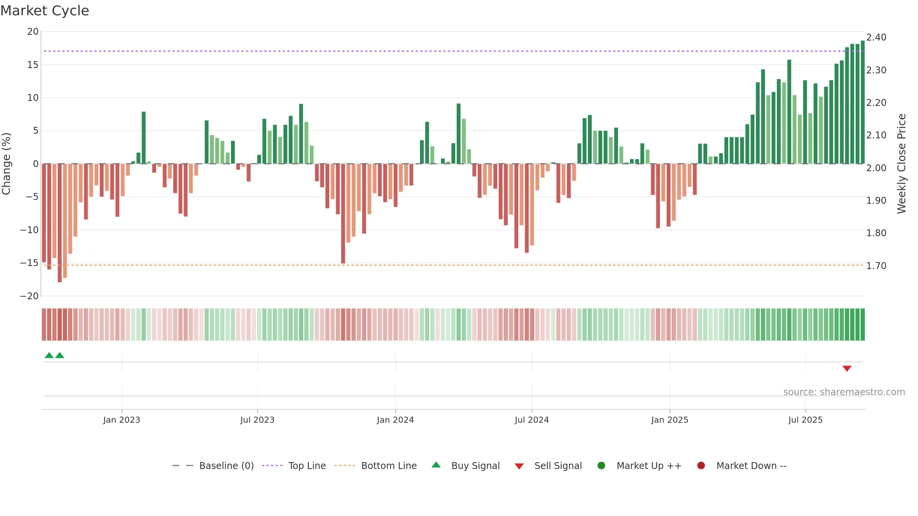Click the −20 change axis tick label
Image resolution: width=918 pixels, height=516 pixels.
tap(29, 296)
